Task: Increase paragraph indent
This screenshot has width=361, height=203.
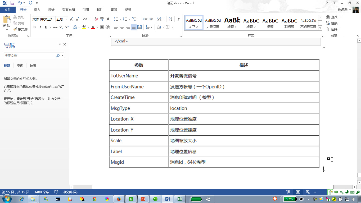Action: [151, 19]
